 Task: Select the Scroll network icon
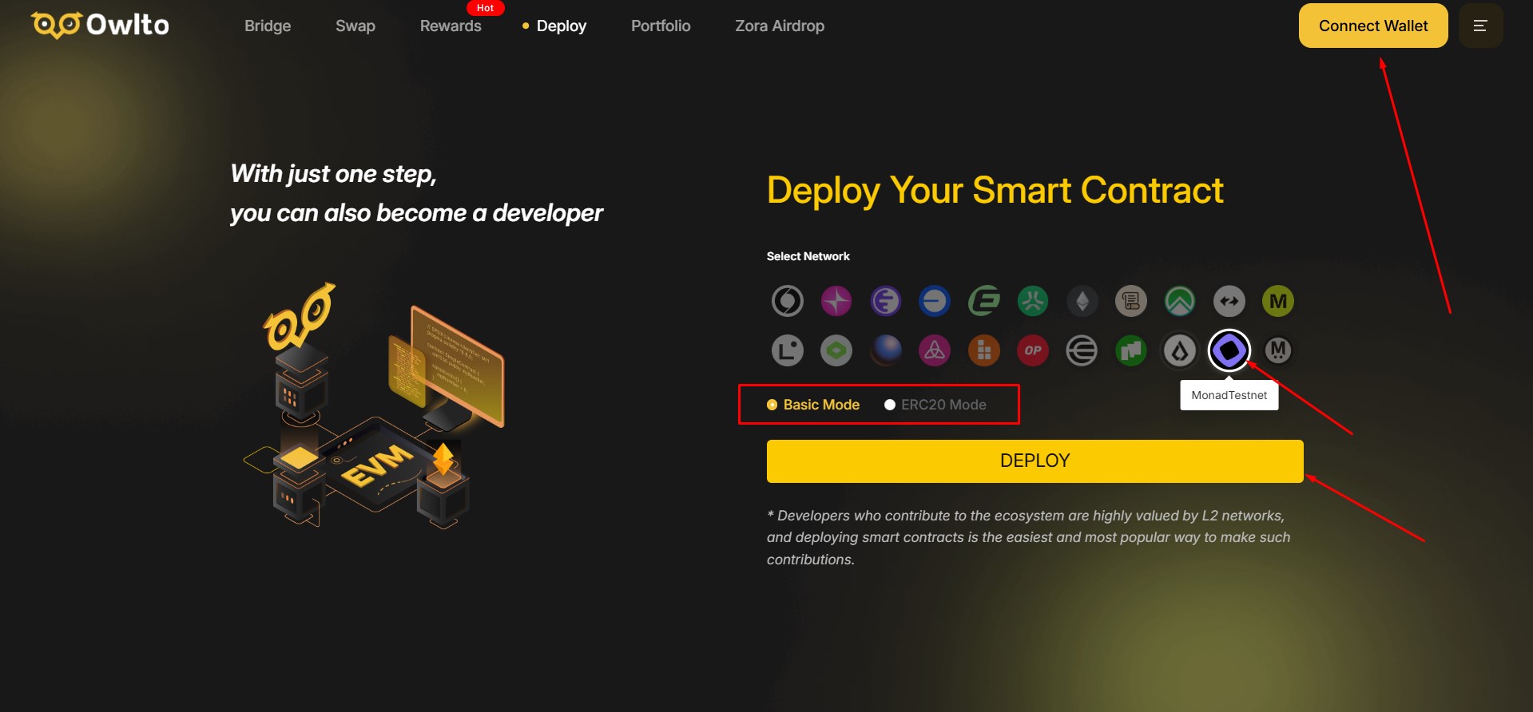[1131, 301]
